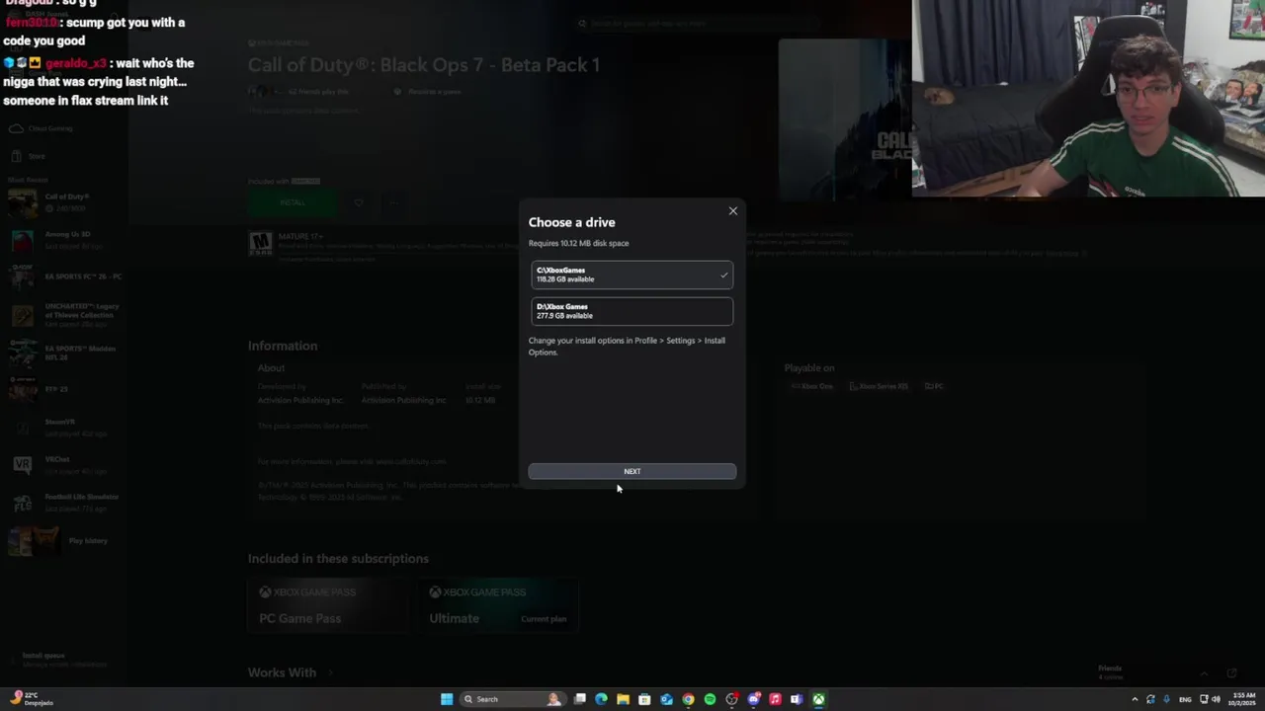Open Spotify from the taskbar
Image resolution: width=1265 pixels, height=711 pixels.
tap(710, 699)
